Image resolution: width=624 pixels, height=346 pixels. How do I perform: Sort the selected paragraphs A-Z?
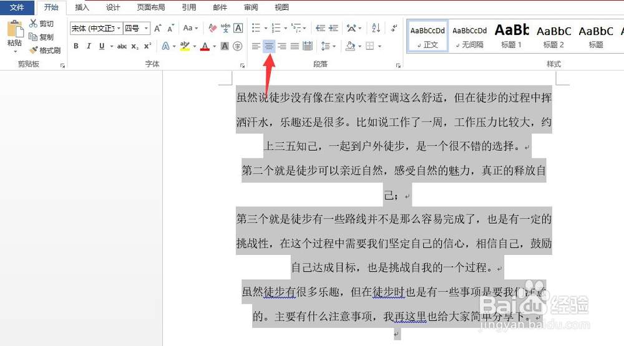tap(376, 28)
